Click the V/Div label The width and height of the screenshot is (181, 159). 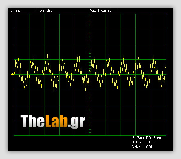pos(137,147)
